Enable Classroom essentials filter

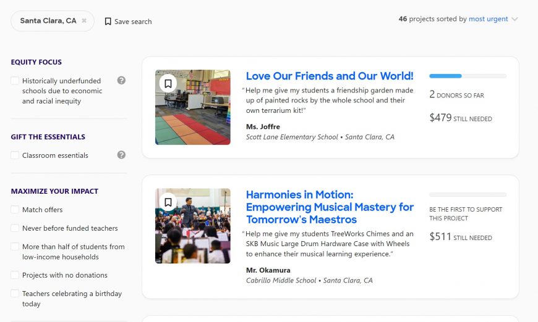tap(15, 155)
